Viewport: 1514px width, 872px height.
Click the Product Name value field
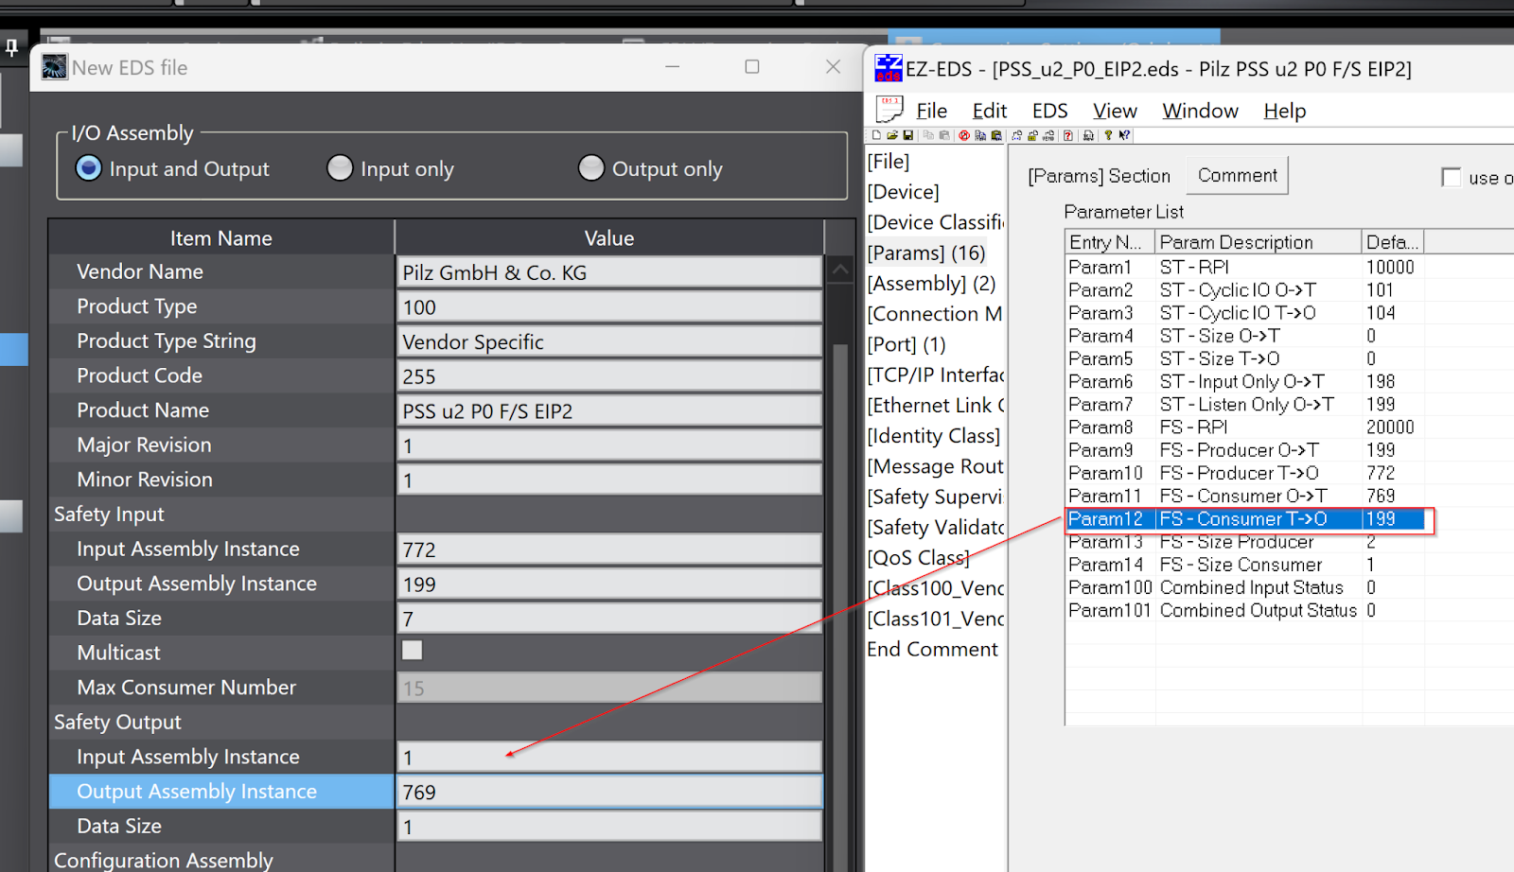coord(609,411)
